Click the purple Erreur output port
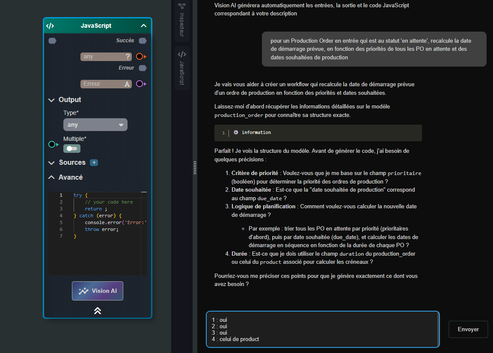 click(140, 84)
